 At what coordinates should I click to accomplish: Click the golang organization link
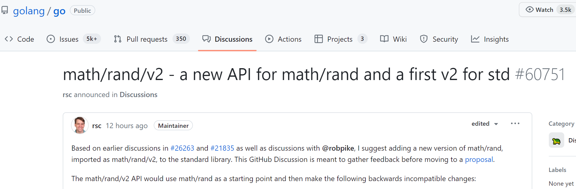coord(29,11)
